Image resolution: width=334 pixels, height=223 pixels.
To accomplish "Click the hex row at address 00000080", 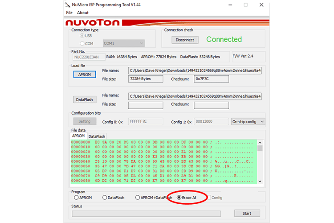I will (x=162, y=181).
